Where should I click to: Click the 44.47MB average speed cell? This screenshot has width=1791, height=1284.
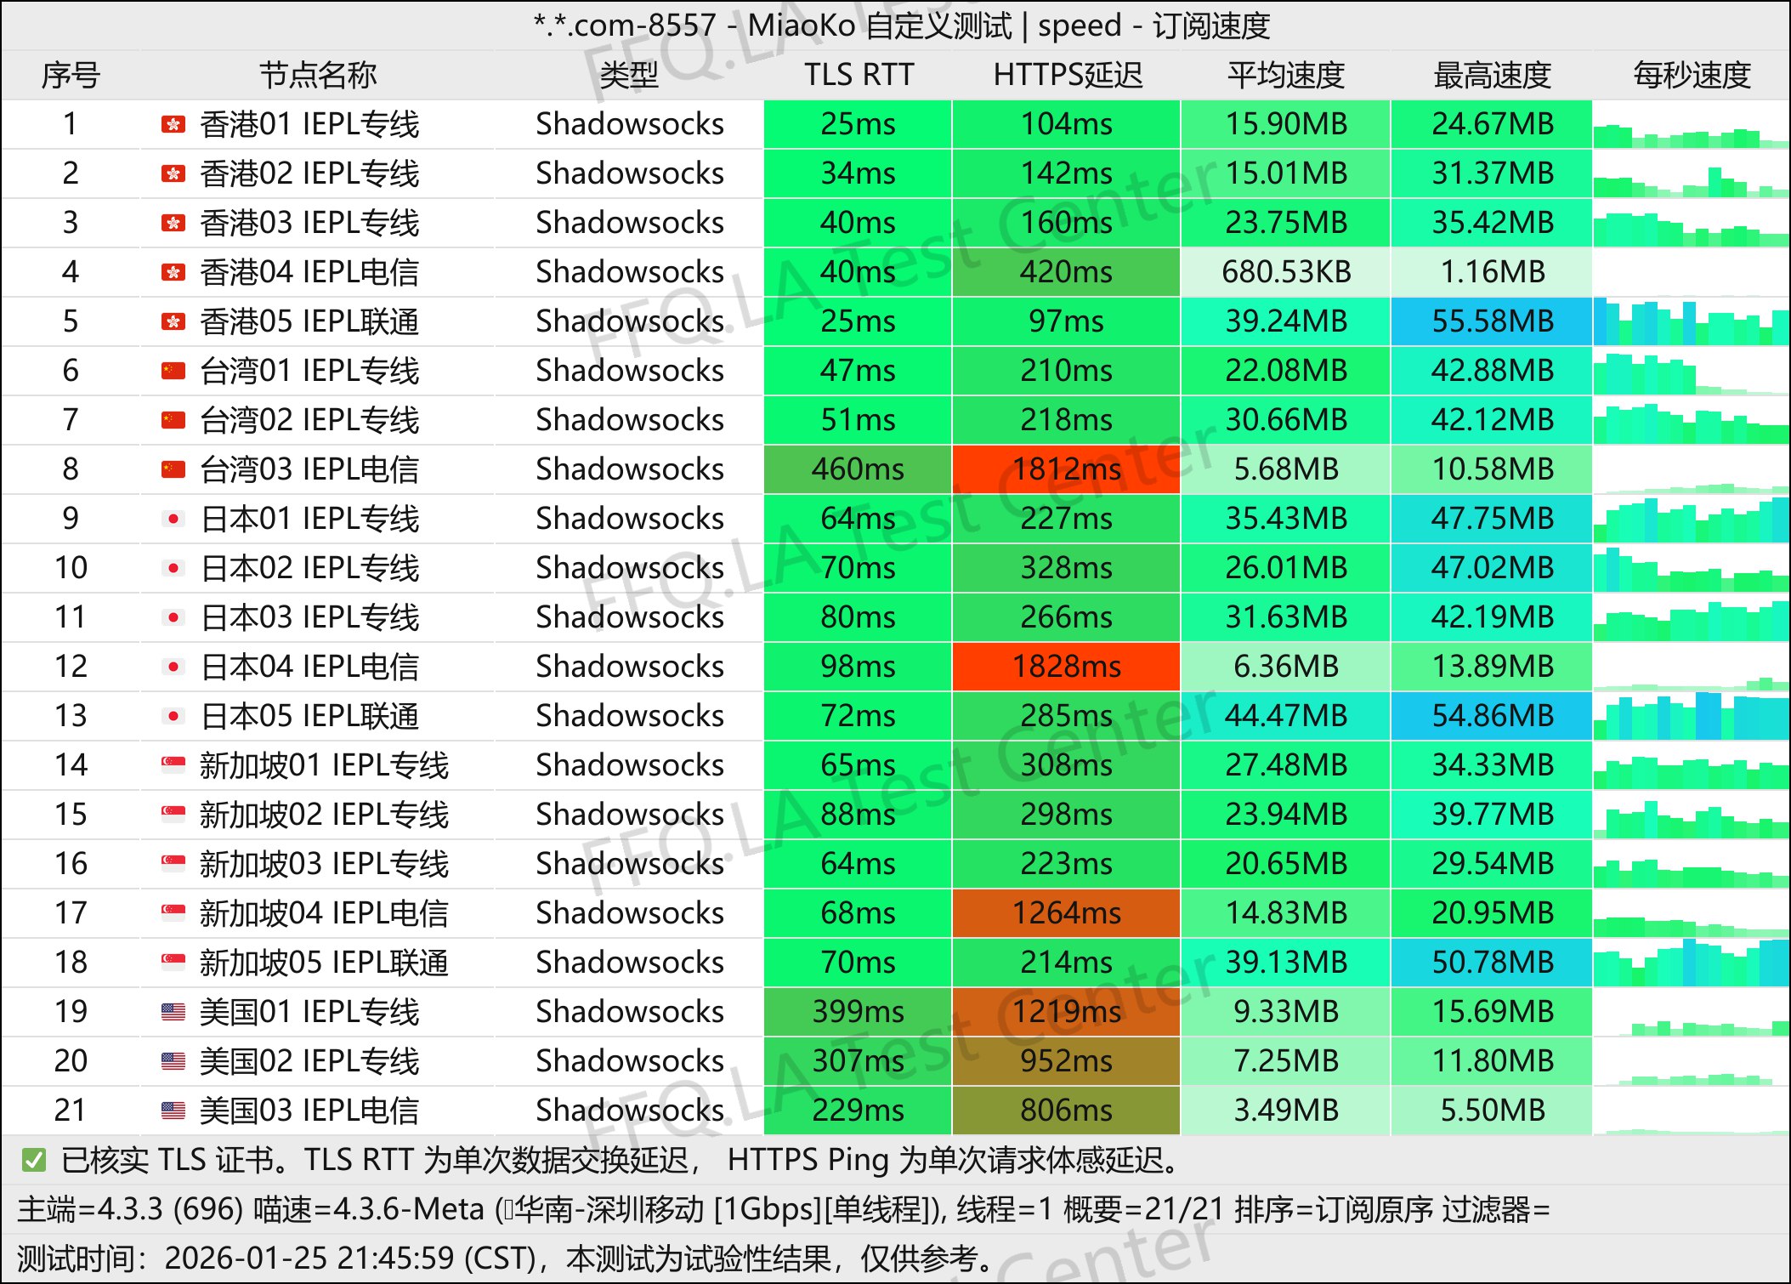pyautogui.click(x=1286, y=716)
